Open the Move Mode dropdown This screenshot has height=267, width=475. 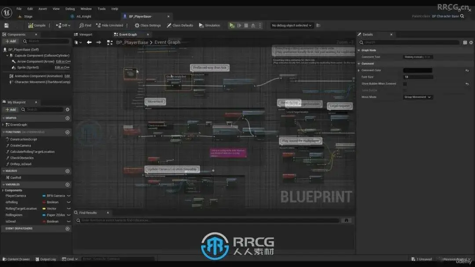pos(418,97)
